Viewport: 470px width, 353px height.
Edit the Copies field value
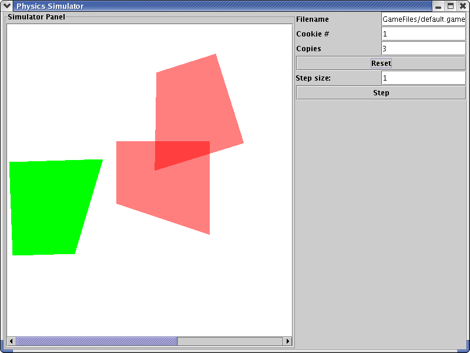tap(424, 49)
